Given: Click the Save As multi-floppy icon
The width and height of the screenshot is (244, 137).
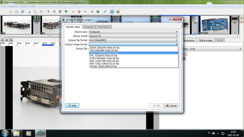Looking at the screenshot, I should (22, 12).
